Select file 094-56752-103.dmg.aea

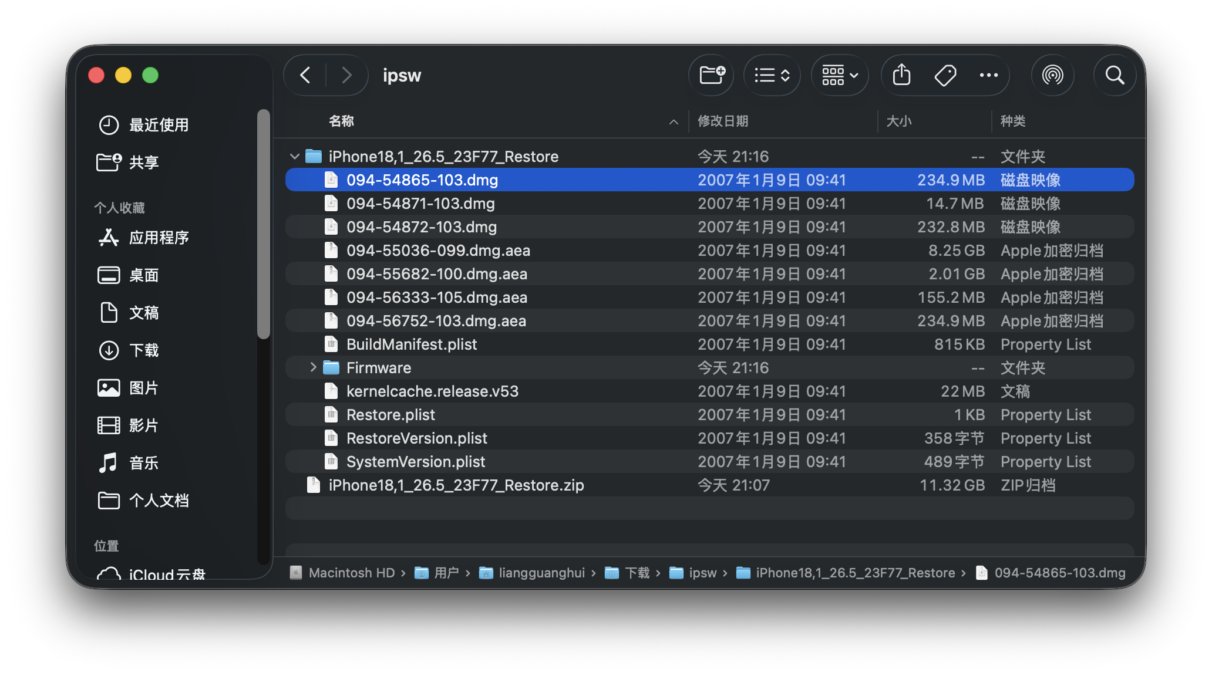709,321
